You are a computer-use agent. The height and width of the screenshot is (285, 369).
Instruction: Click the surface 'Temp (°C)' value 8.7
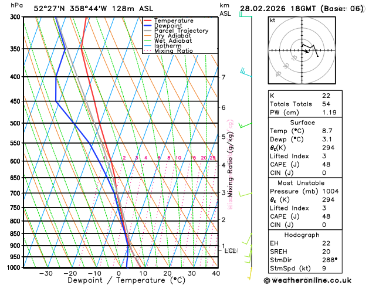coord(327,131)
